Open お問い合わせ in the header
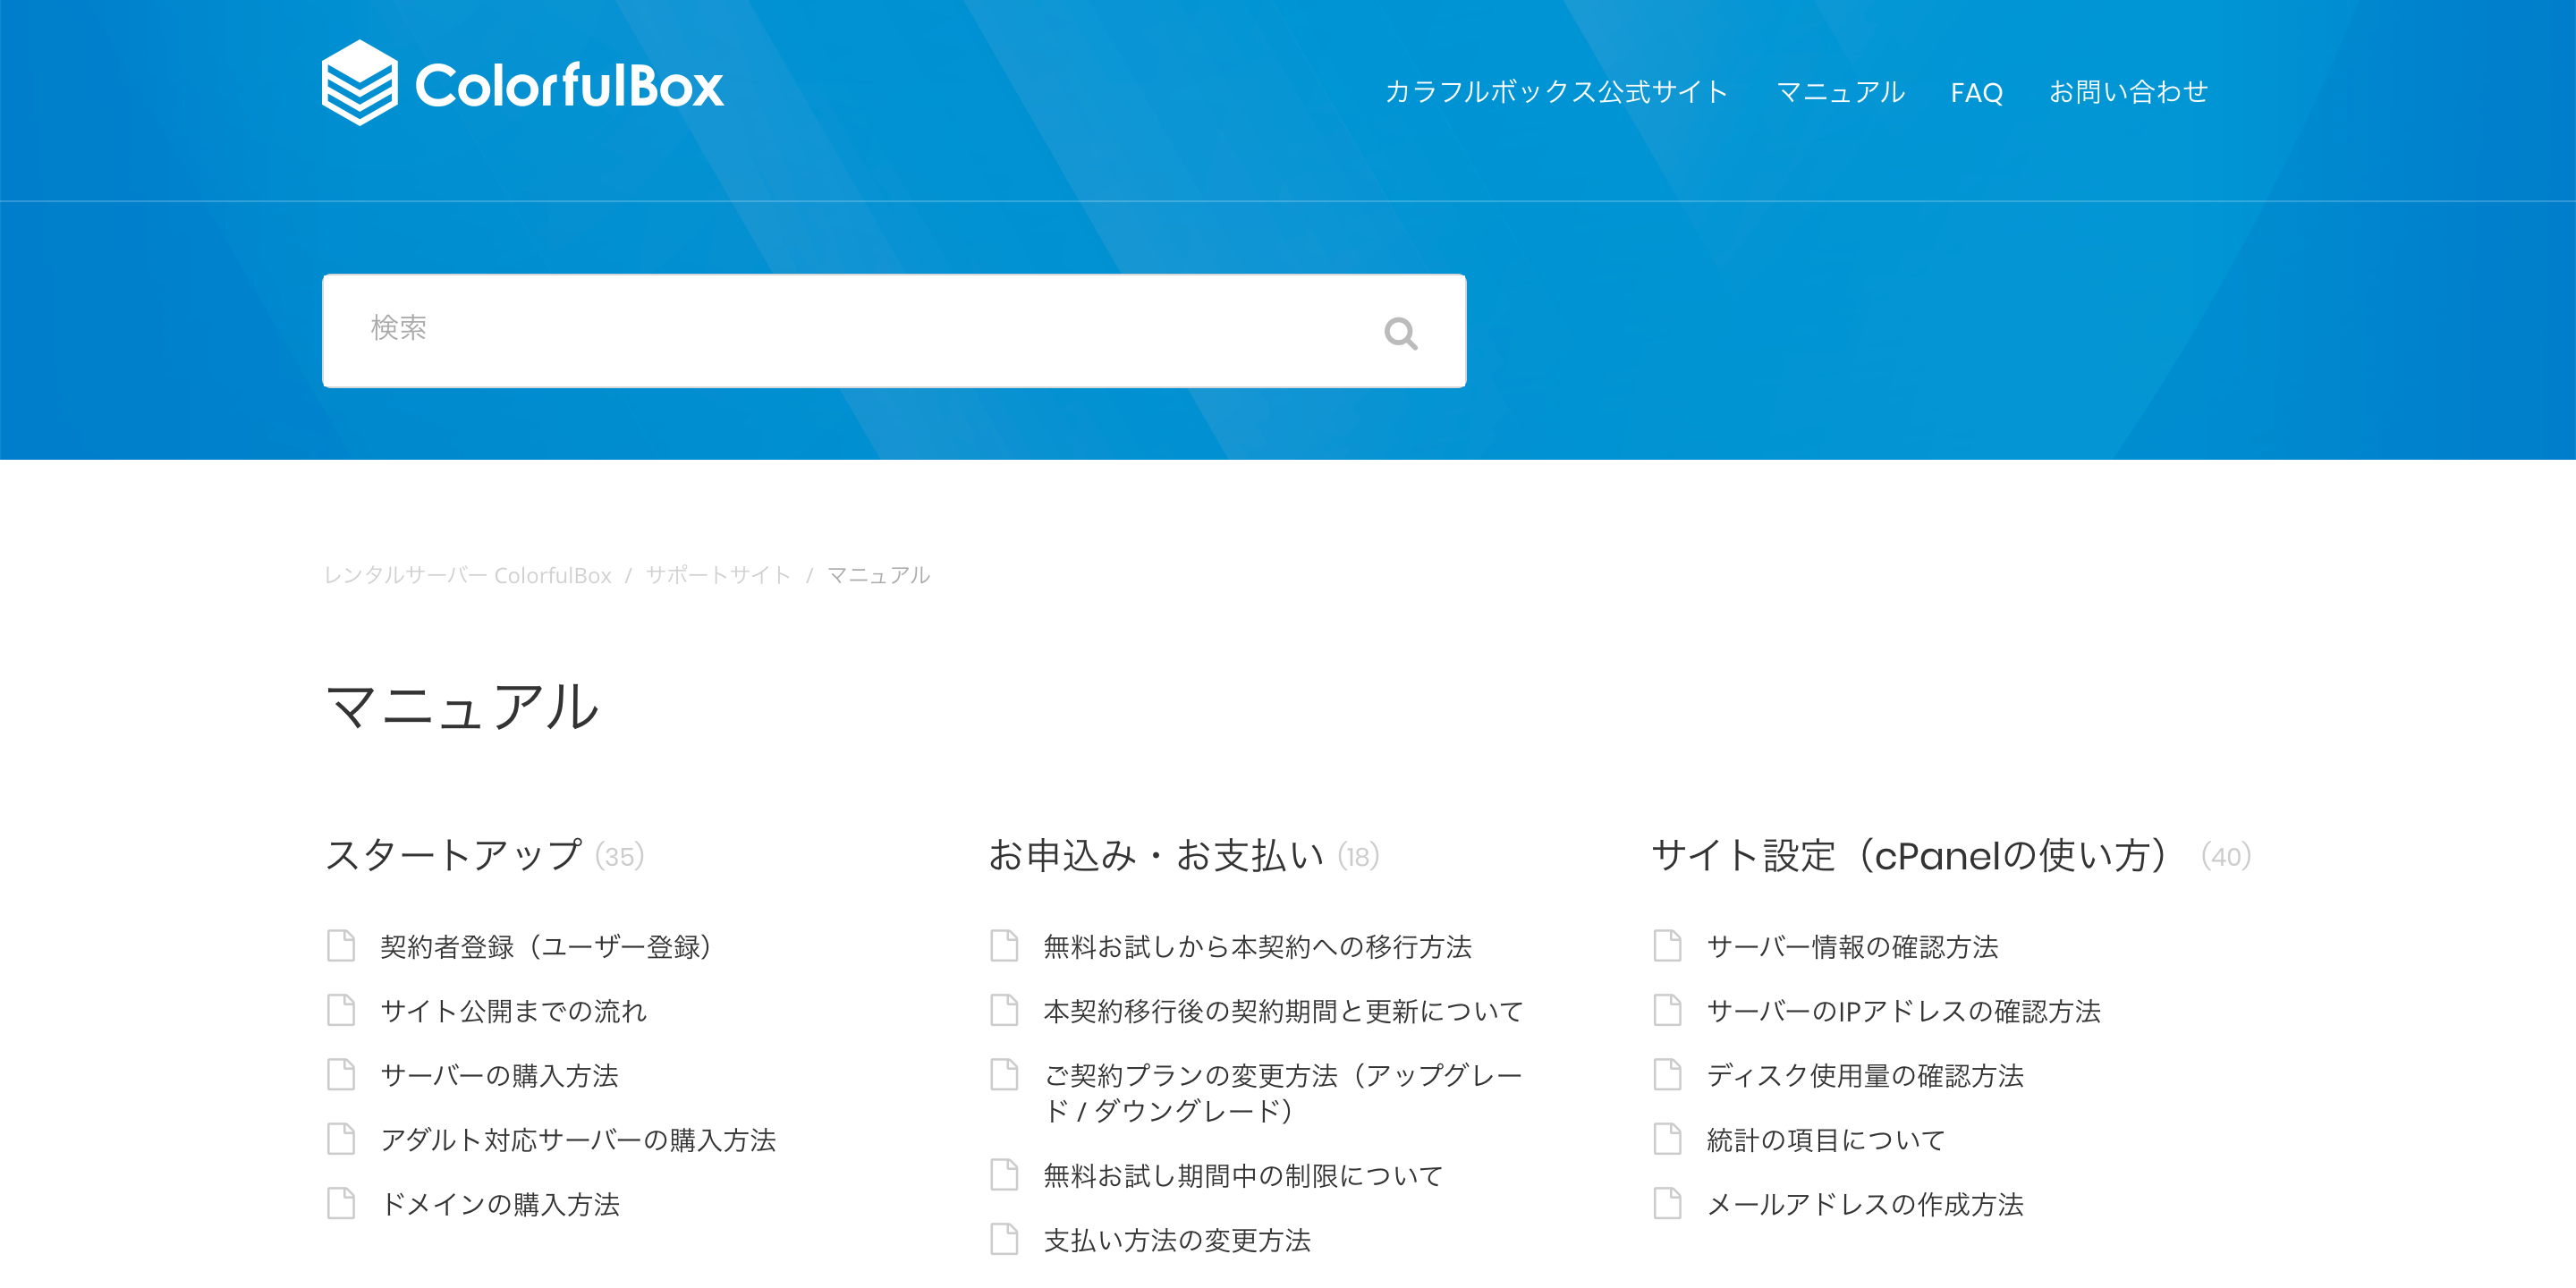Image resolution: width=2576 pixels, height=1288 pixels. pyautogui.click(x=2128, y=92)
